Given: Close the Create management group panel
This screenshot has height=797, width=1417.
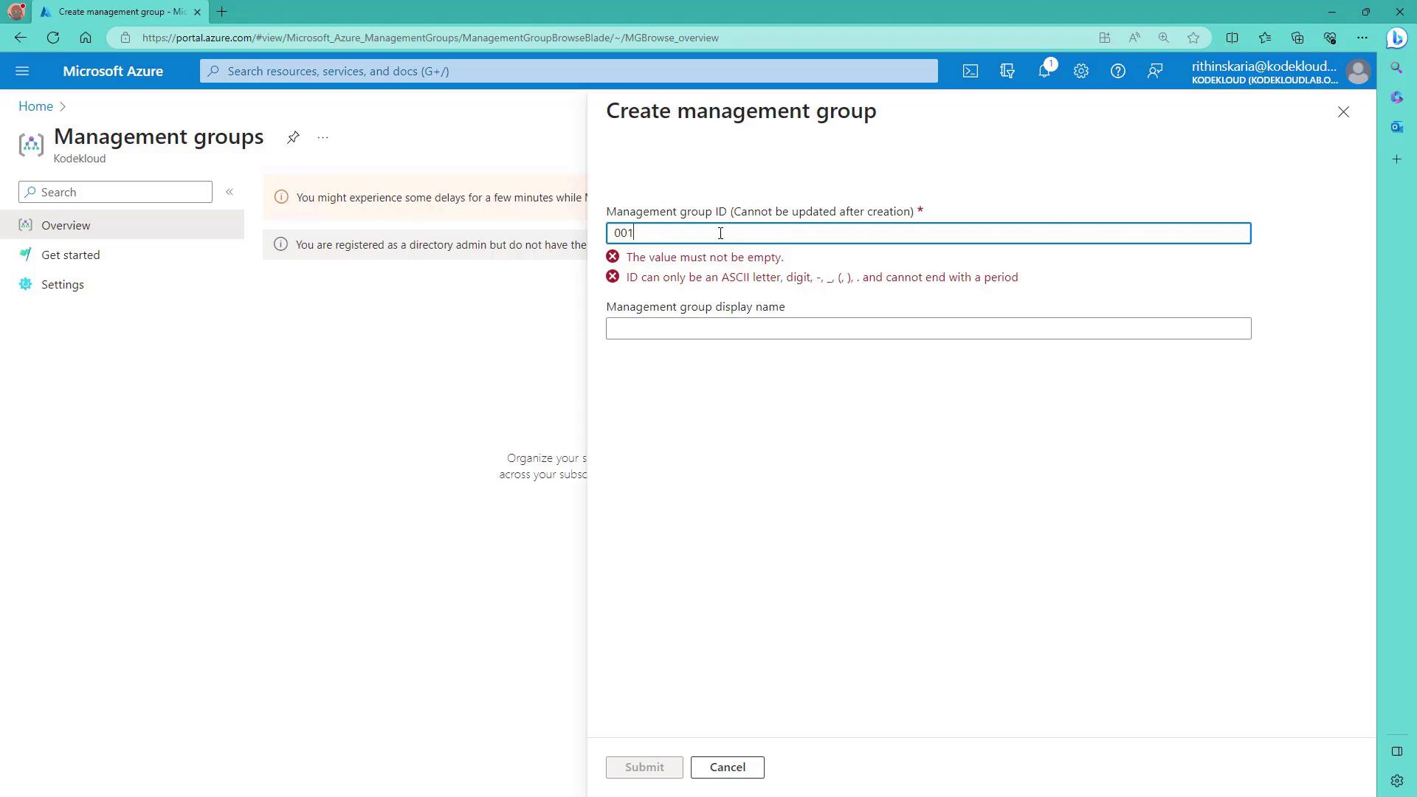Looking at the screenshot, I should 1343,112.
